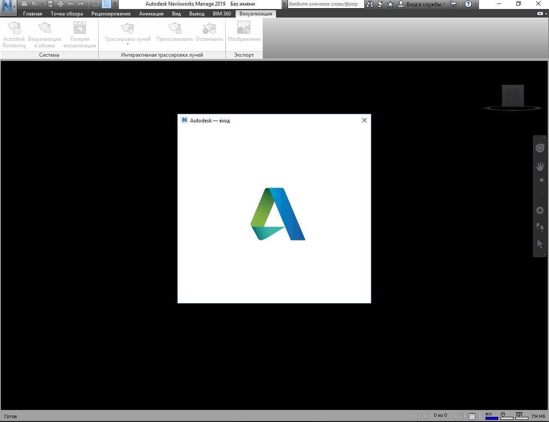This screenshot has height=422, width=549.
Task: Click the Autodesk Rendering button
Action: point(14,35)
